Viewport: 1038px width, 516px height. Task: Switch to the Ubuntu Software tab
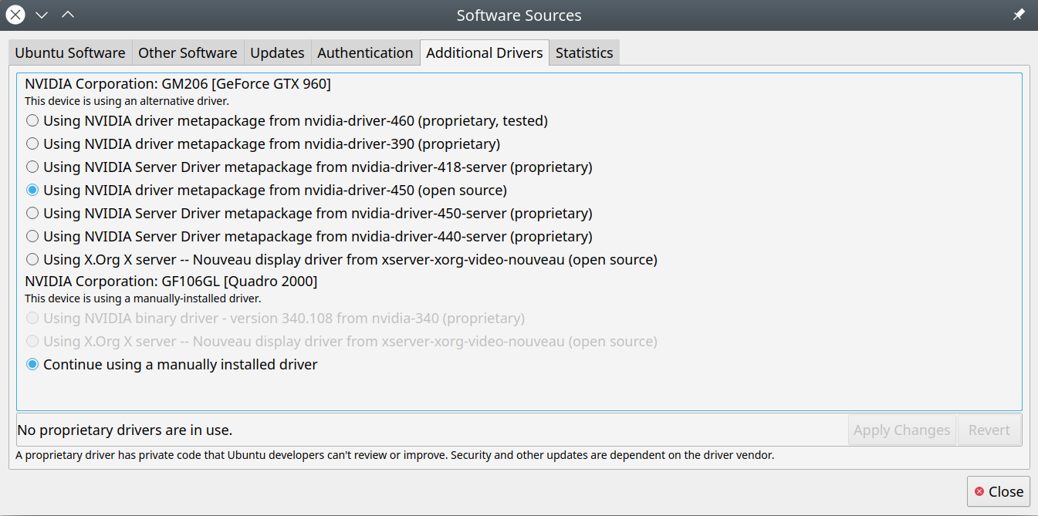[x=70, y=53]
